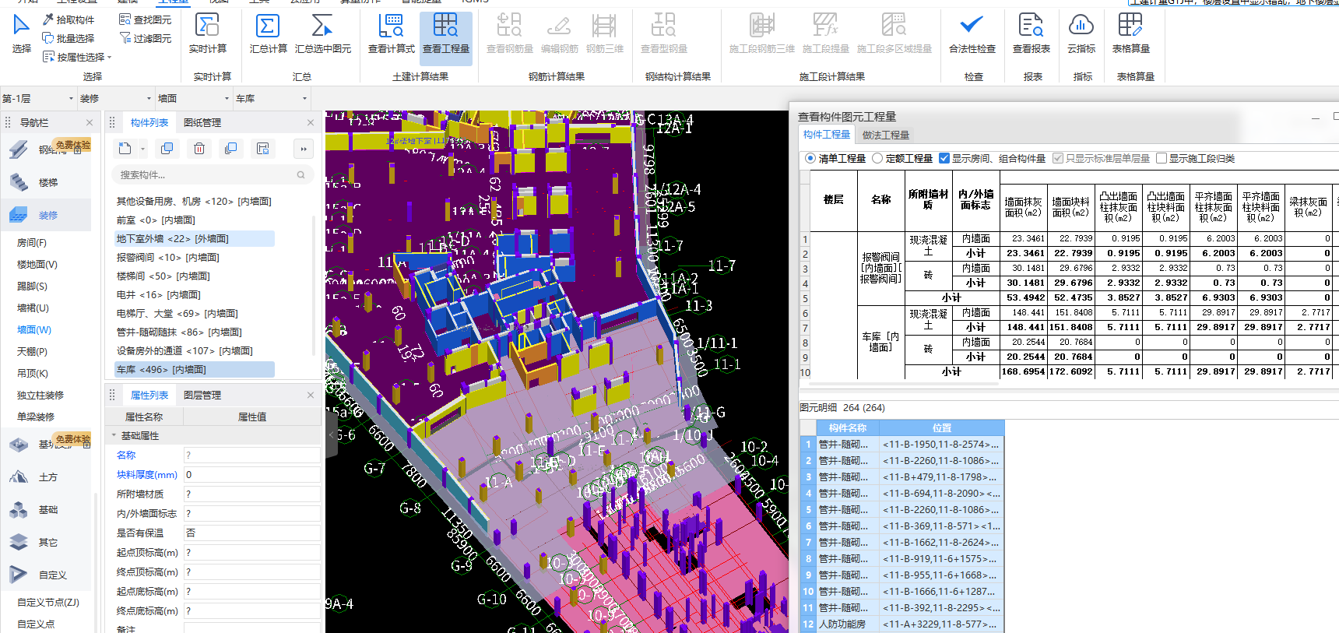
Task: Open dropdown next to new component icon
Action: pyautogui.click(x=143, y=148)
